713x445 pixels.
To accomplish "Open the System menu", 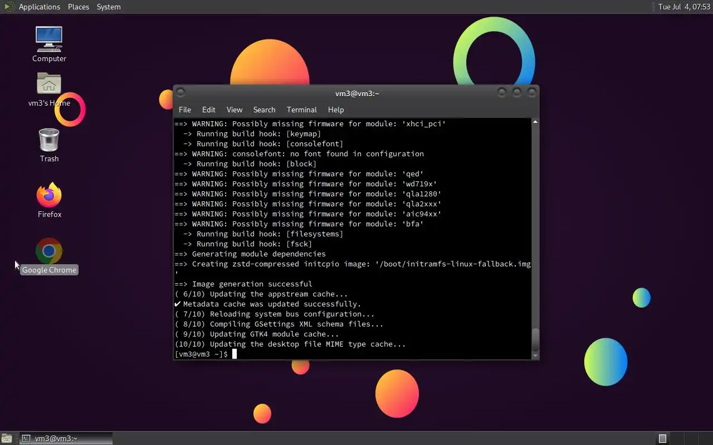I will (109, 7).
